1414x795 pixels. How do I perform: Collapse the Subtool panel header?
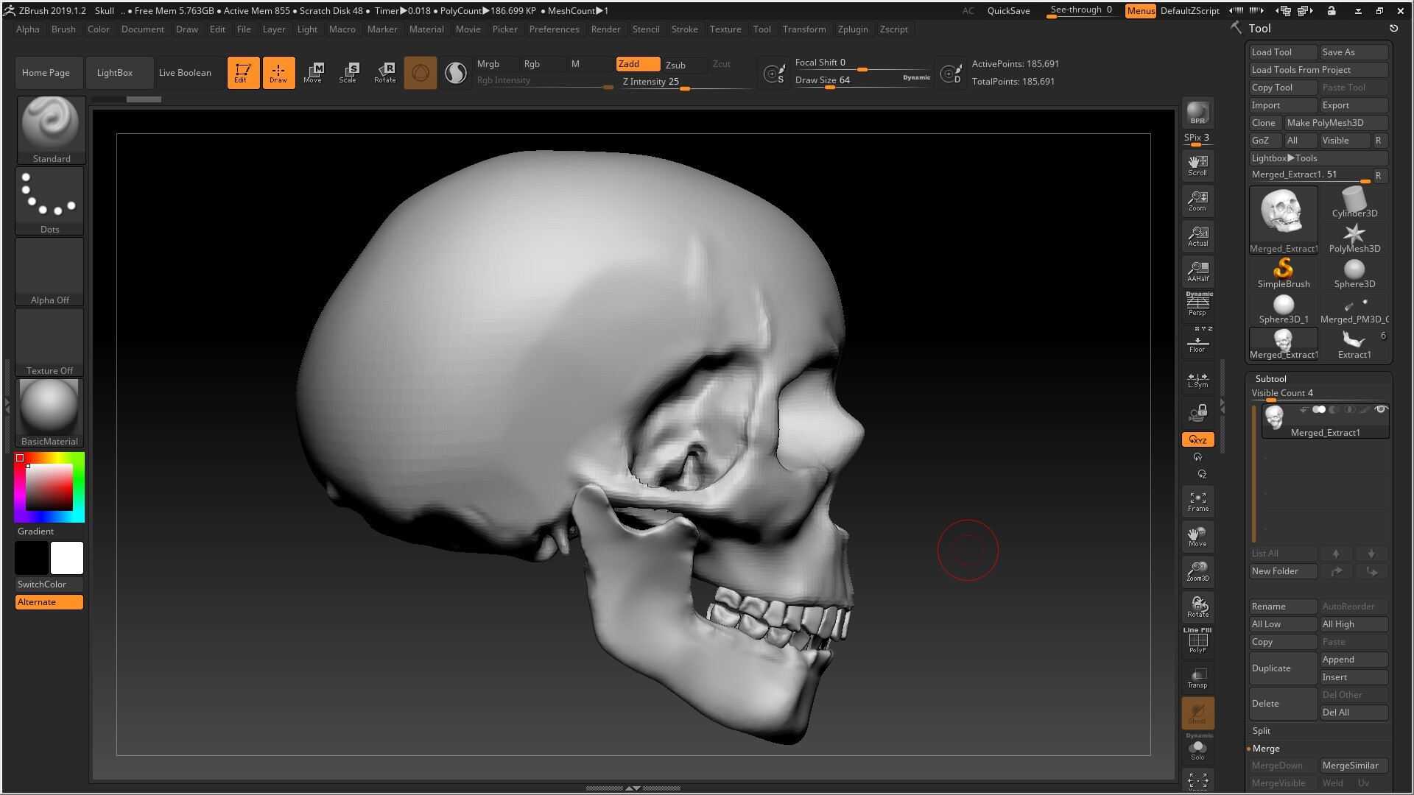(1270, 378)
